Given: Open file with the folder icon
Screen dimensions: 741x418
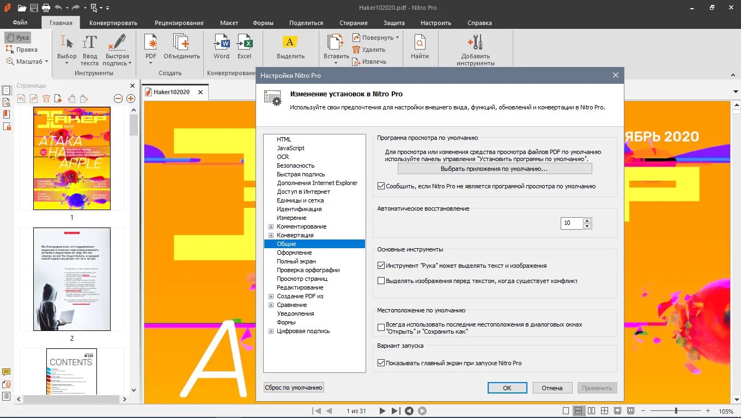Looking at the screenshot, I should pyautogui.click(x=22, y=8).
